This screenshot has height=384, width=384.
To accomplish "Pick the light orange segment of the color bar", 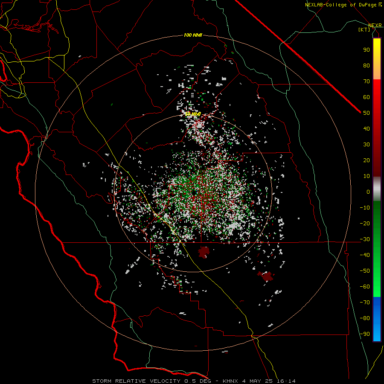I will (x=377, y=73).
